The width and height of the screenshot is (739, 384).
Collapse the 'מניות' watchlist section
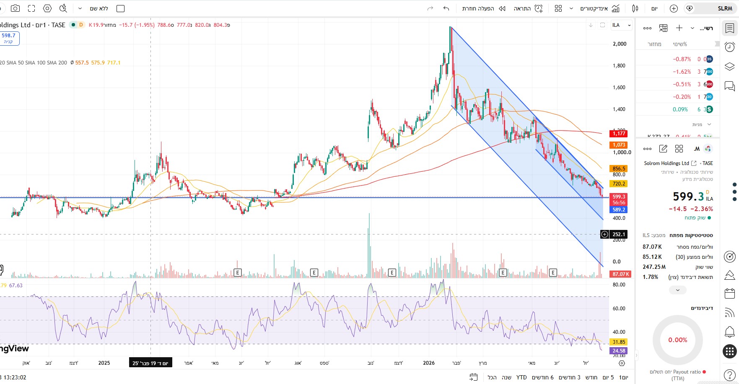tap(709, 124)
